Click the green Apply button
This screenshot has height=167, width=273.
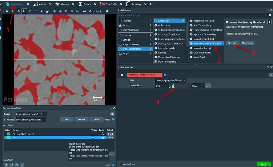click(264, 164)
